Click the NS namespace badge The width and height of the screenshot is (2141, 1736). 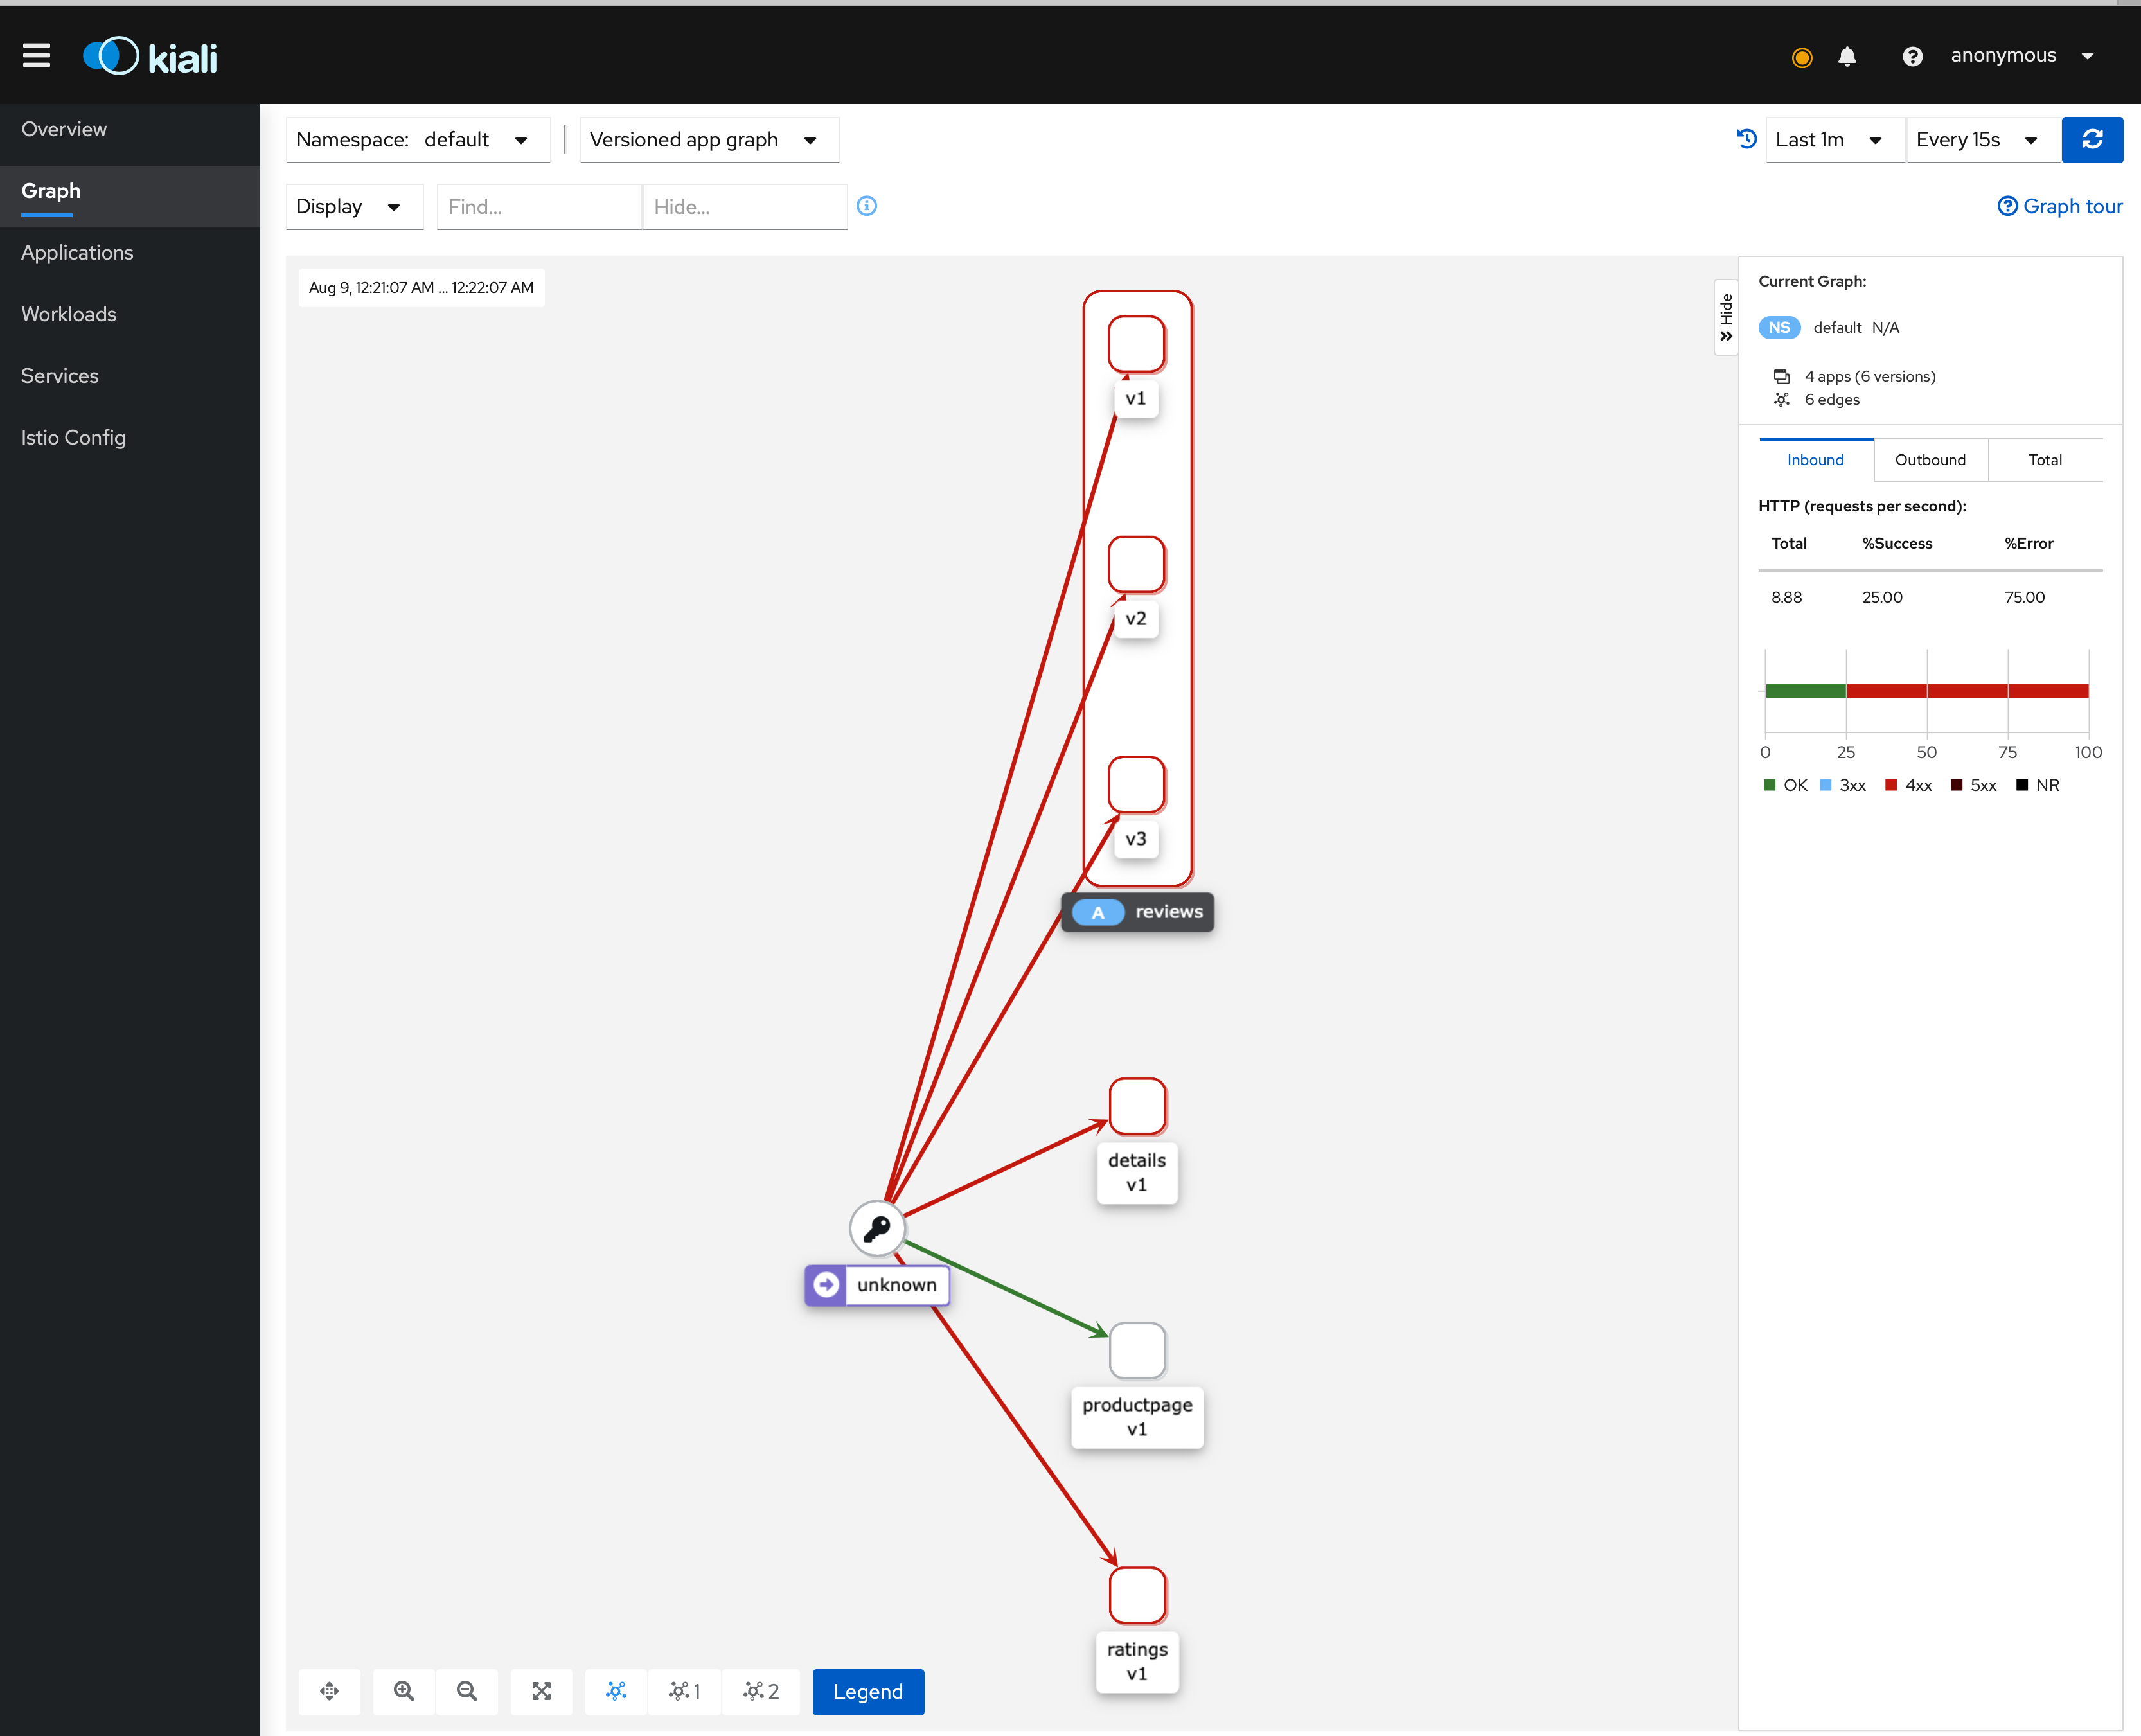pos(1779,327)
